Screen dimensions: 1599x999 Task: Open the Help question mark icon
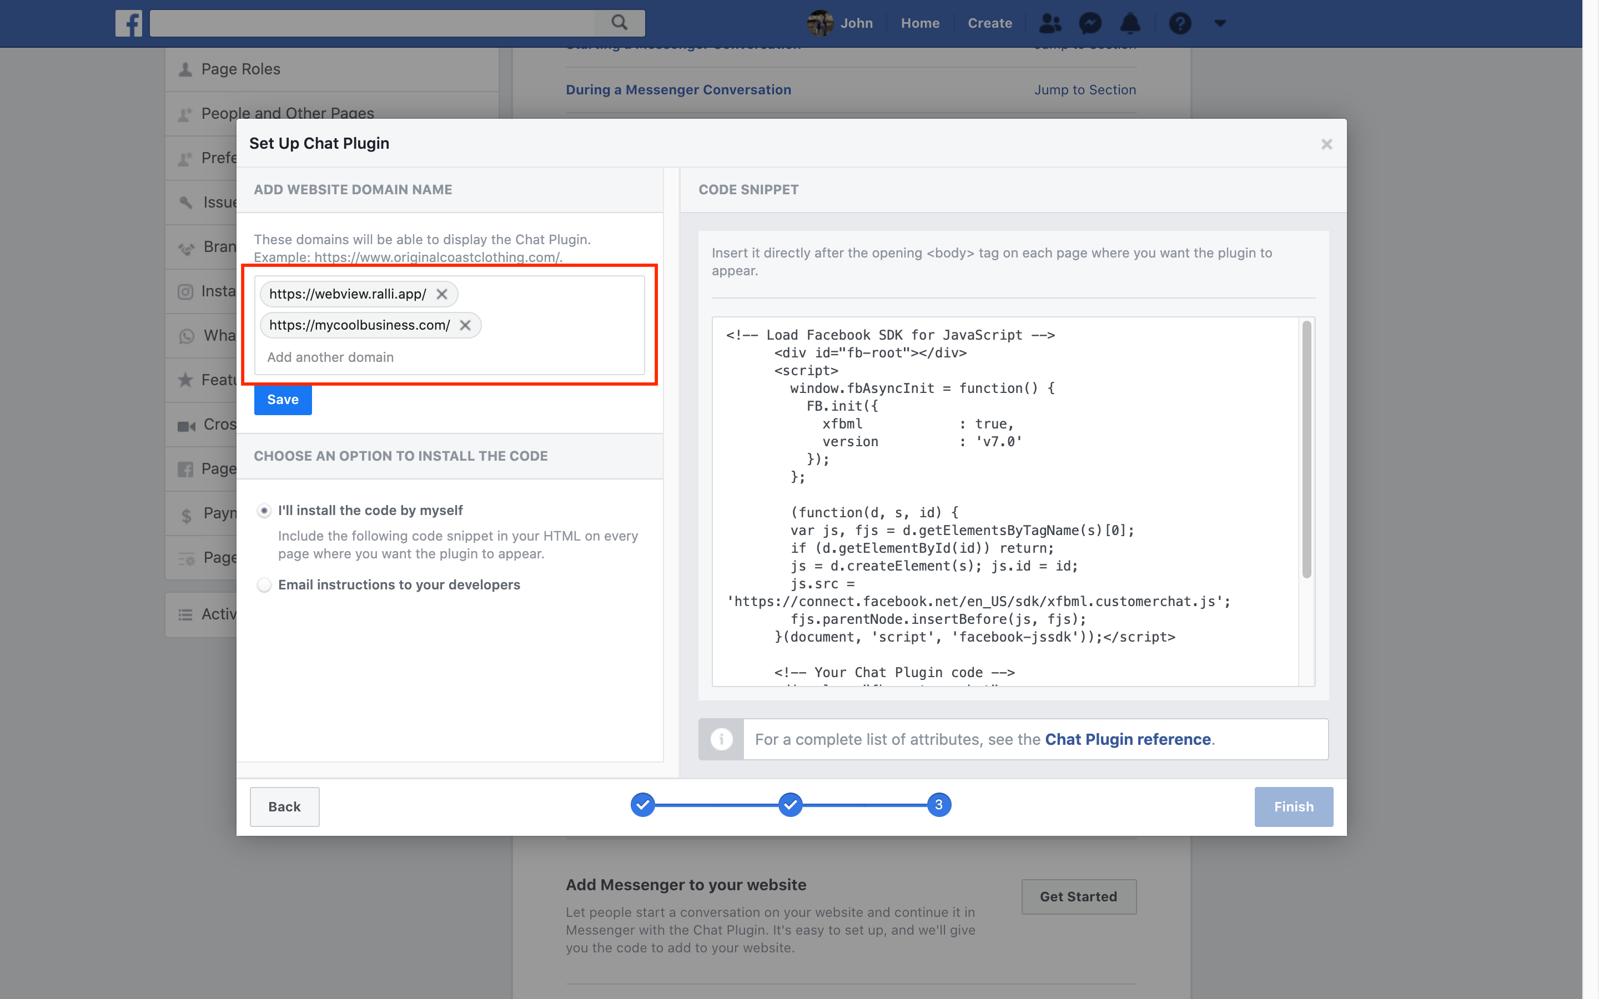[x=1180, y=23]
